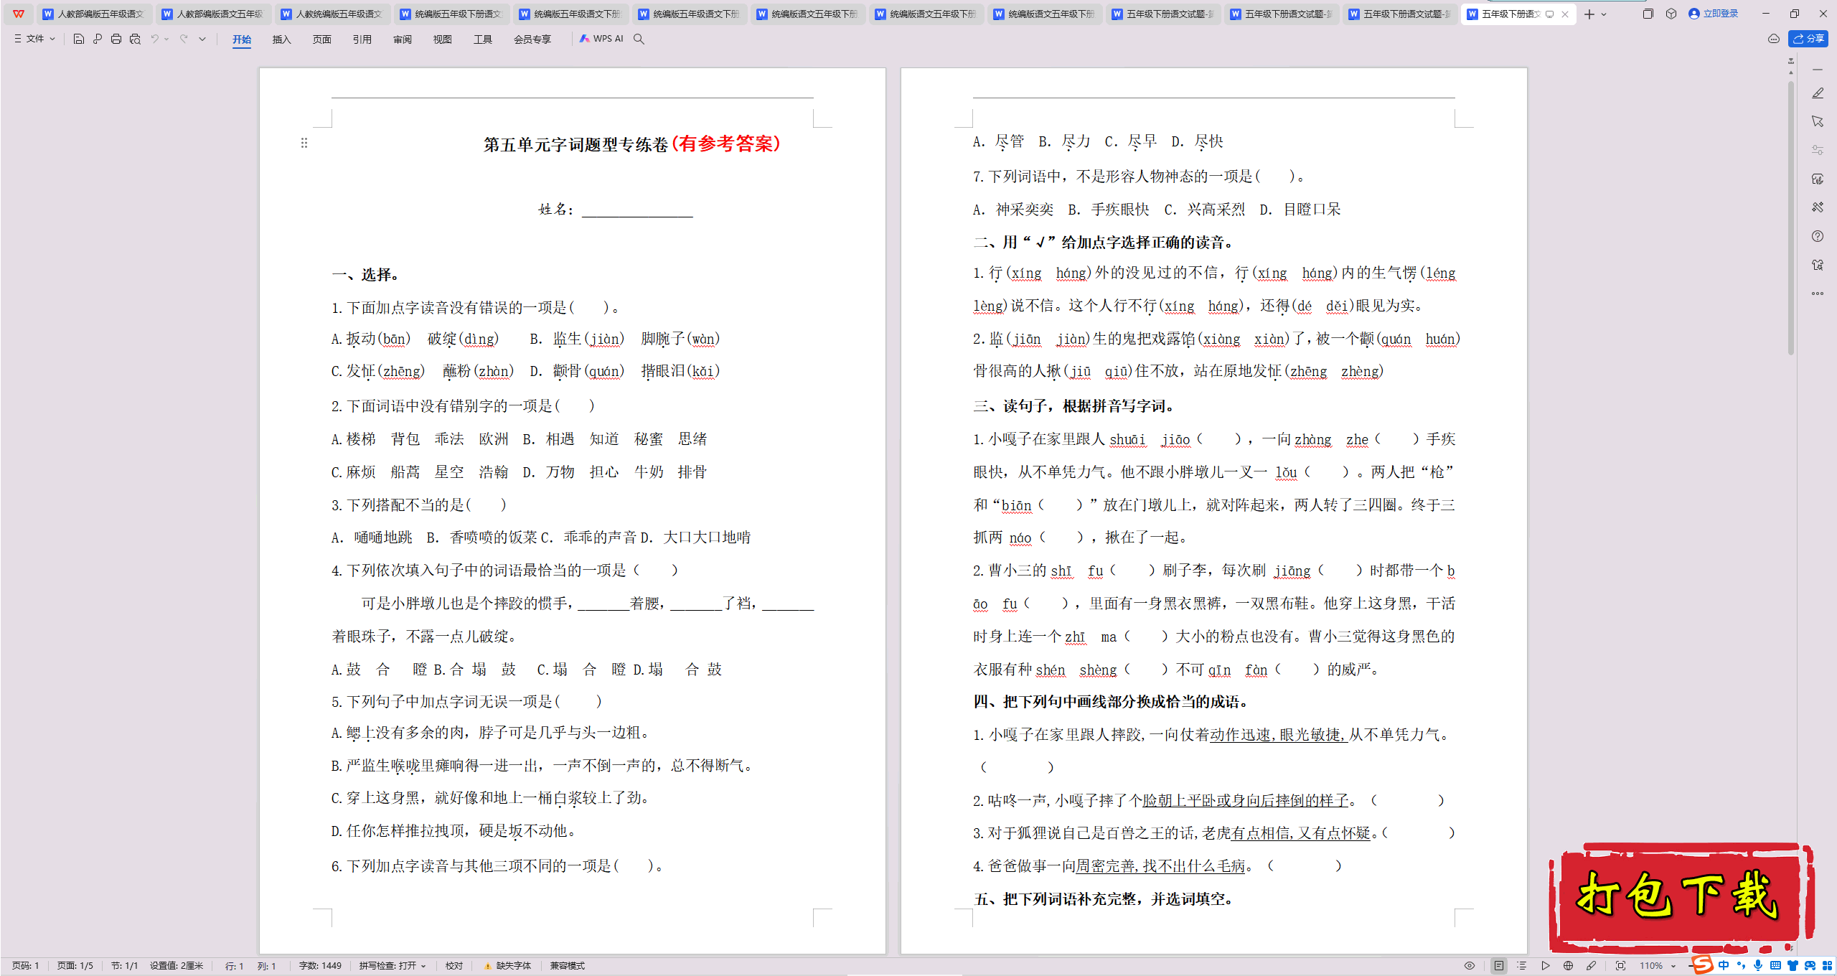Switch to the 页面 ribbon tab
Image resolution: width=1837 pixels, height=976 pixels.
click(322, 39)
